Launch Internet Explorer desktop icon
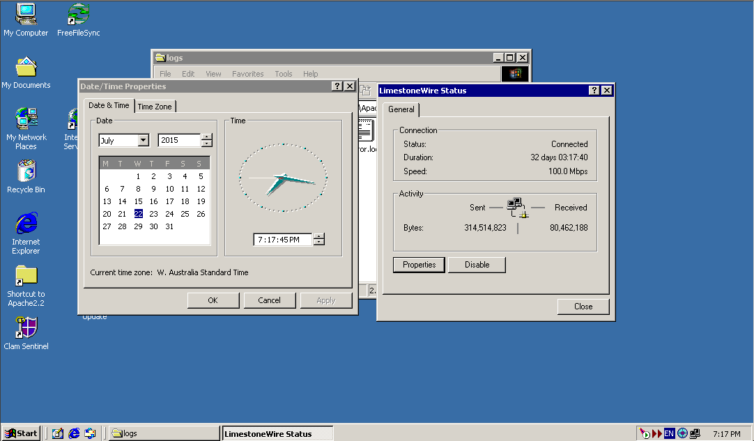The width and height of the screenshot is (754, 441). click(x=26, y=233)
